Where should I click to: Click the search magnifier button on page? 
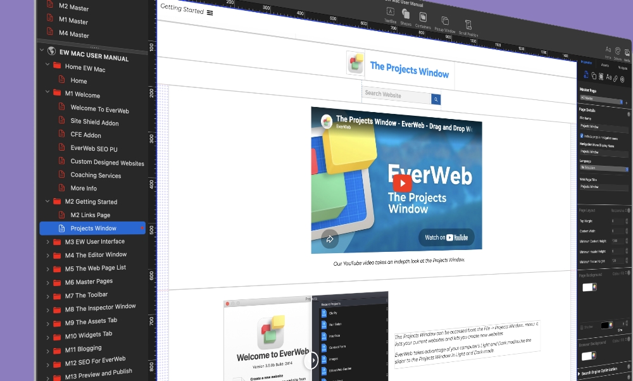(436, 99)
